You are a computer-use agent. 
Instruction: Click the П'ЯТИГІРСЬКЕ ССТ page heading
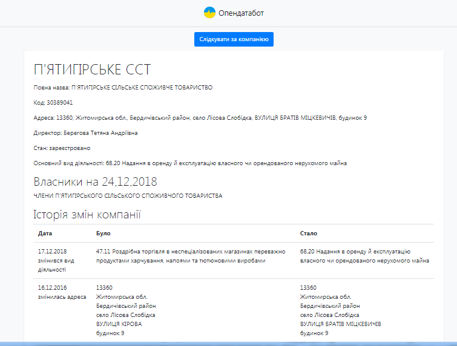pos(92,69)
